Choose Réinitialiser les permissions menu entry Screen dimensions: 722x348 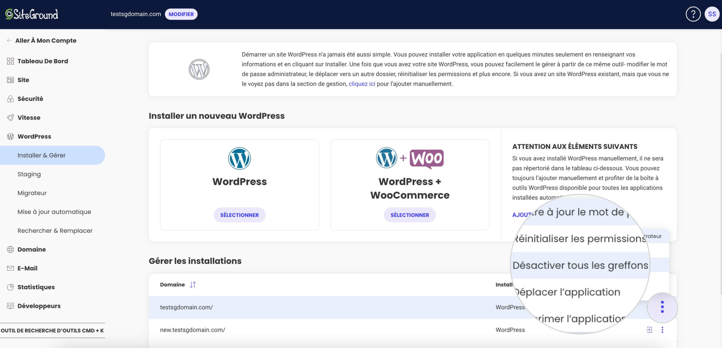pos(580,238)
